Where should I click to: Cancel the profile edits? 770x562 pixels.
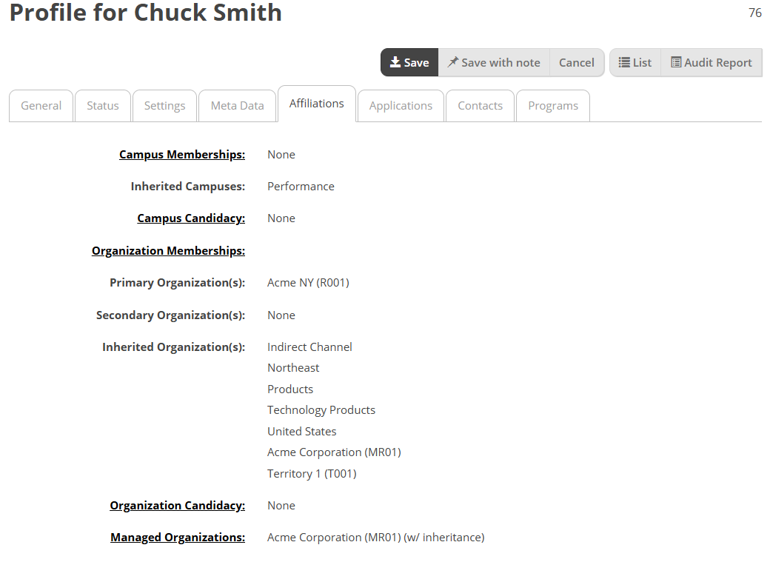tap(577, 62)
